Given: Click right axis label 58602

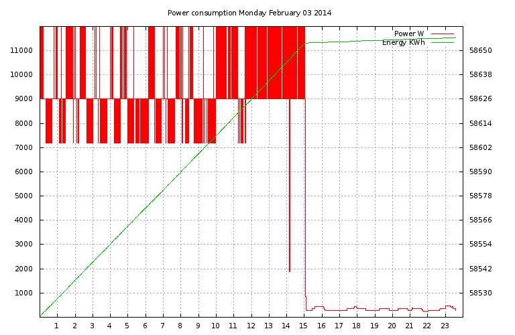Looking at the screenshot, I should tap(481, 147).
